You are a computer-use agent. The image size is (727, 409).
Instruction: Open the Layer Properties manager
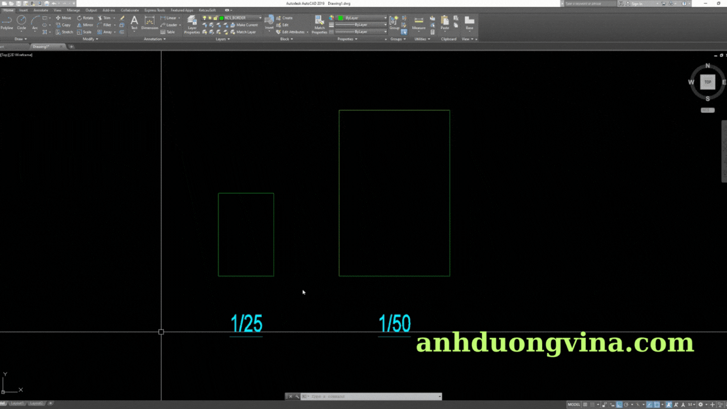pos(192,24)
